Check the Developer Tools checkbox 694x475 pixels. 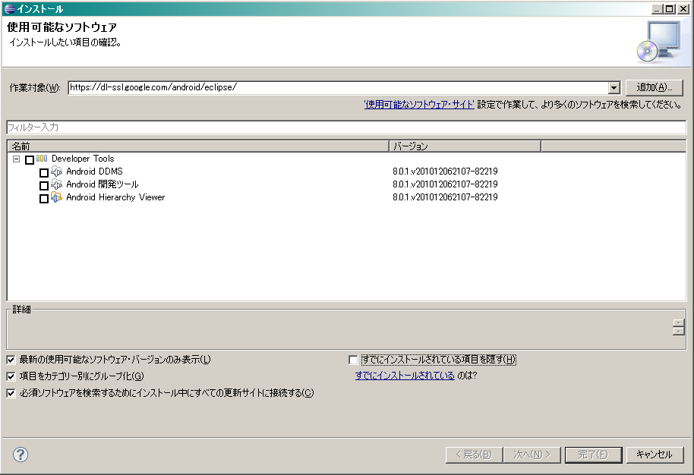[x=30, y=160]
